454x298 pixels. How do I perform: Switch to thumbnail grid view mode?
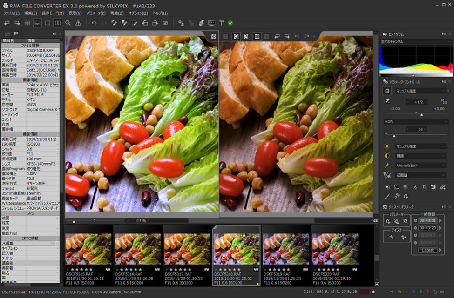tap(27, 23)
